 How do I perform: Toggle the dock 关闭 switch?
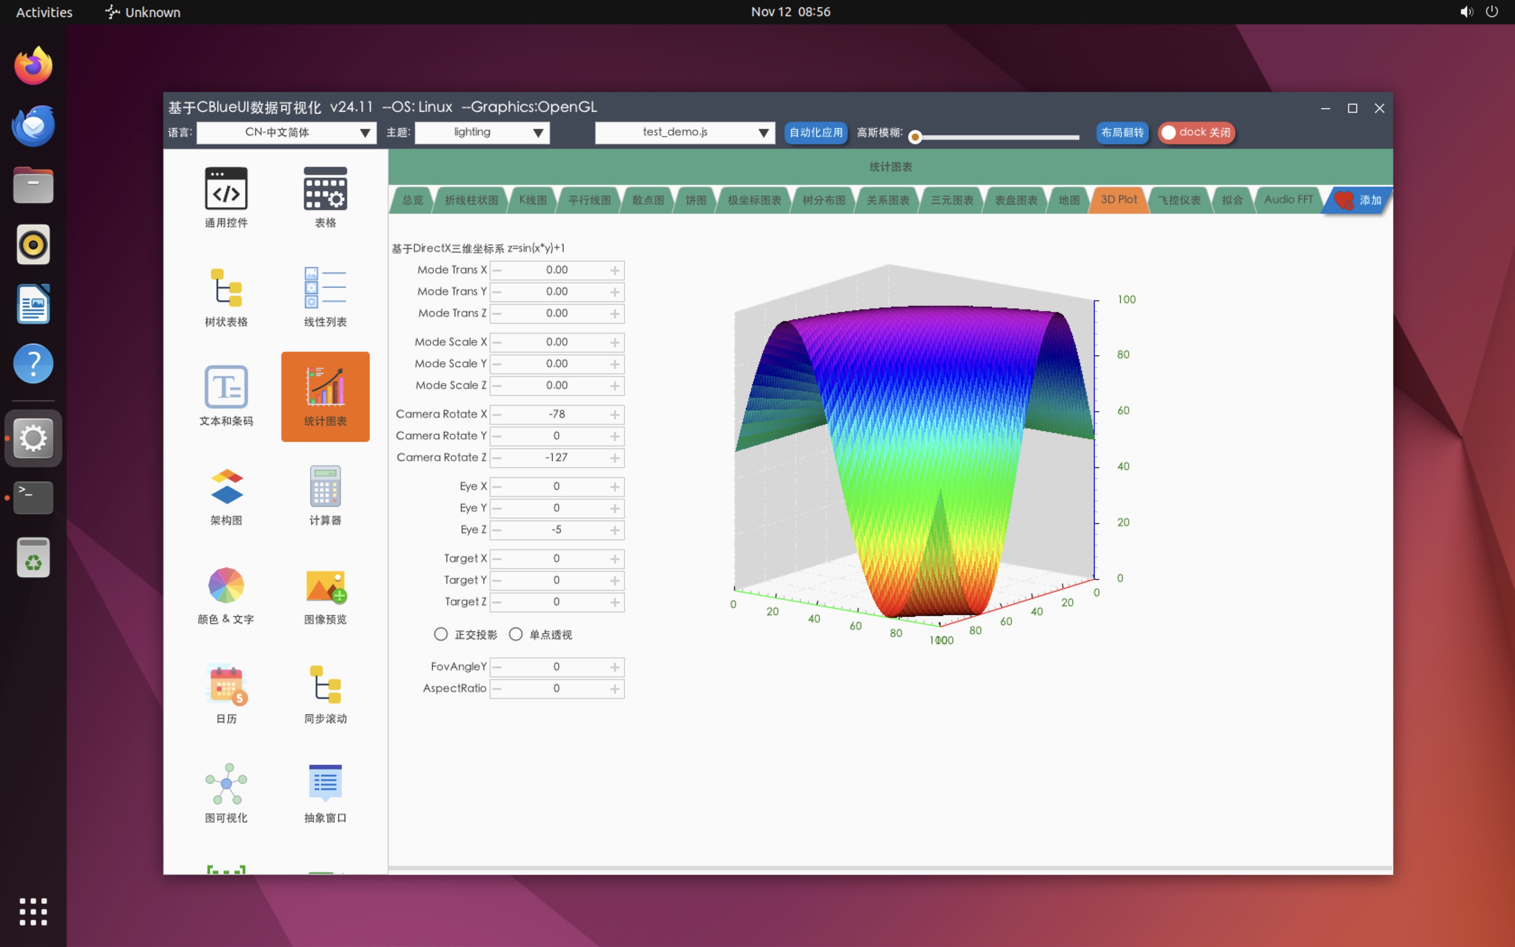(1196, 133)
